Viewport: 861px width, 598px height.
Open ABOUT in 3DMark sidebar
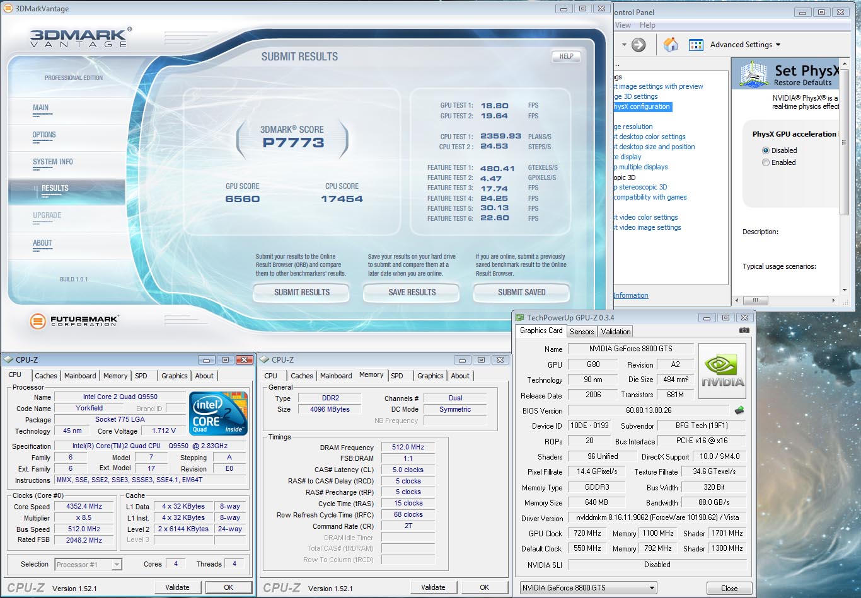tap(42, 243)
